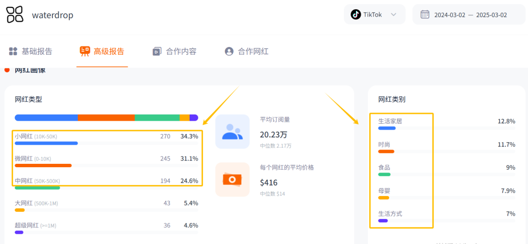Click the 微网红 (0-10K) label
The height and width of the screenshot is (244, 528).
pyautogui.click(x=33, y=159)
